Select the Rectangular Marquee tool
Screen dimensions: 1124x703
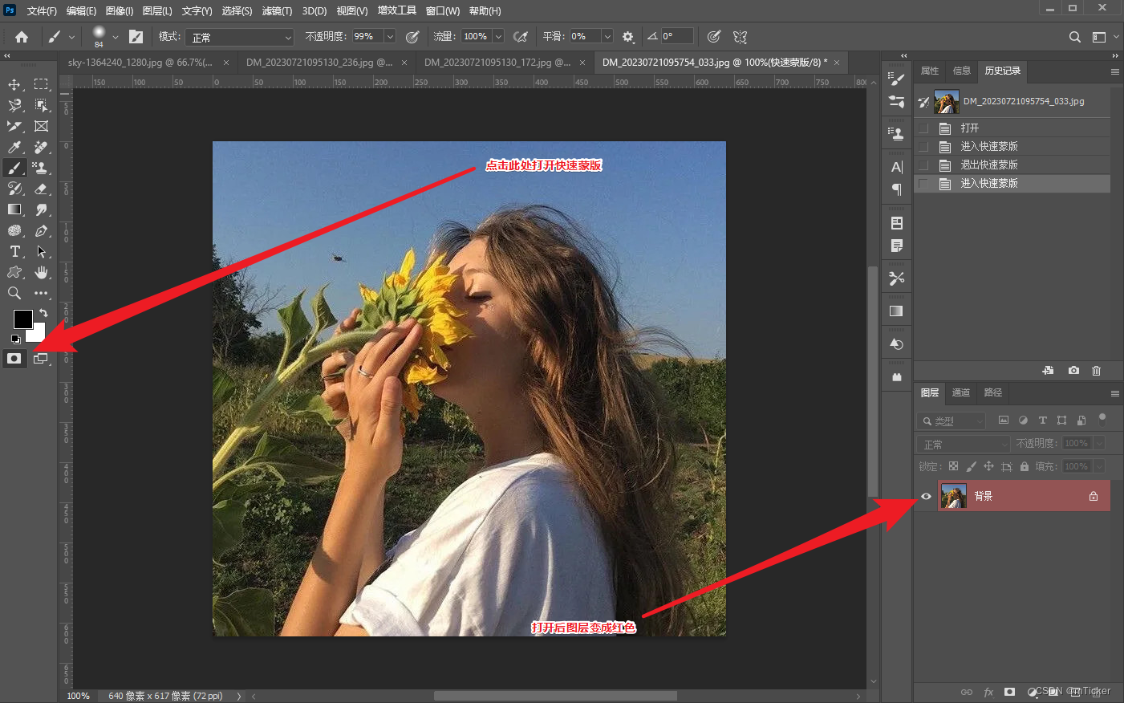click(x=41, y=84)
